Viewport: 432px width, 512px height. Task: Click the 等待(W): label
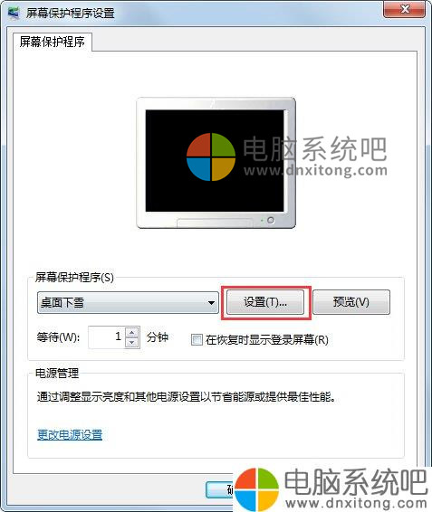tap(58, 337)
